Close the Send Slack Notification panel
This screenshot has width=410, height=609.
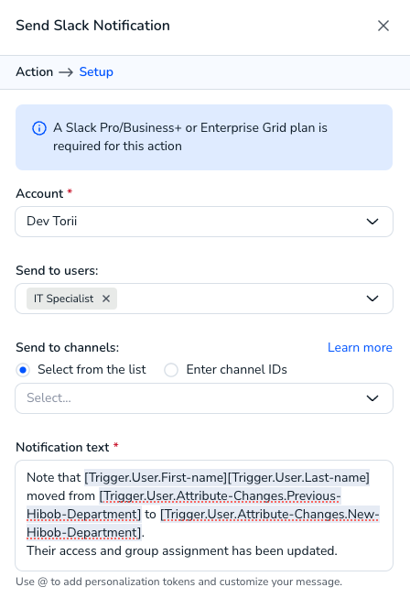point(383,26)
